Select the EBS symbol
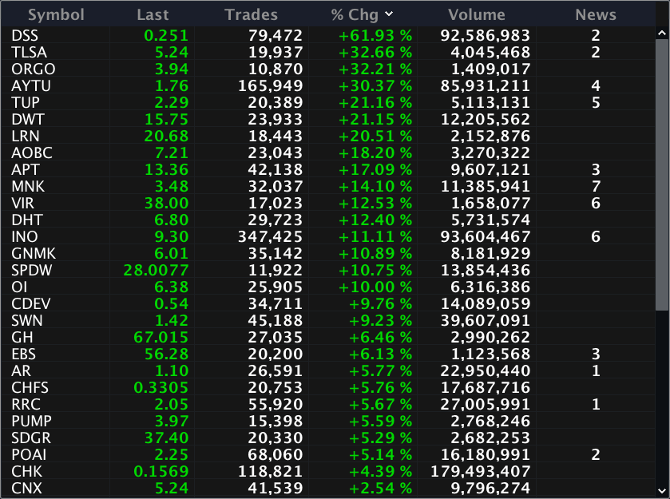Screen dimensions: 670x499 coord(23,354)
